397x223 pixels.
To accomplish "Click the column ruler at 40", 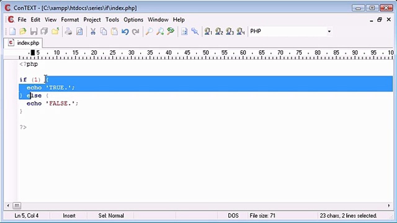I will point(168,53).
